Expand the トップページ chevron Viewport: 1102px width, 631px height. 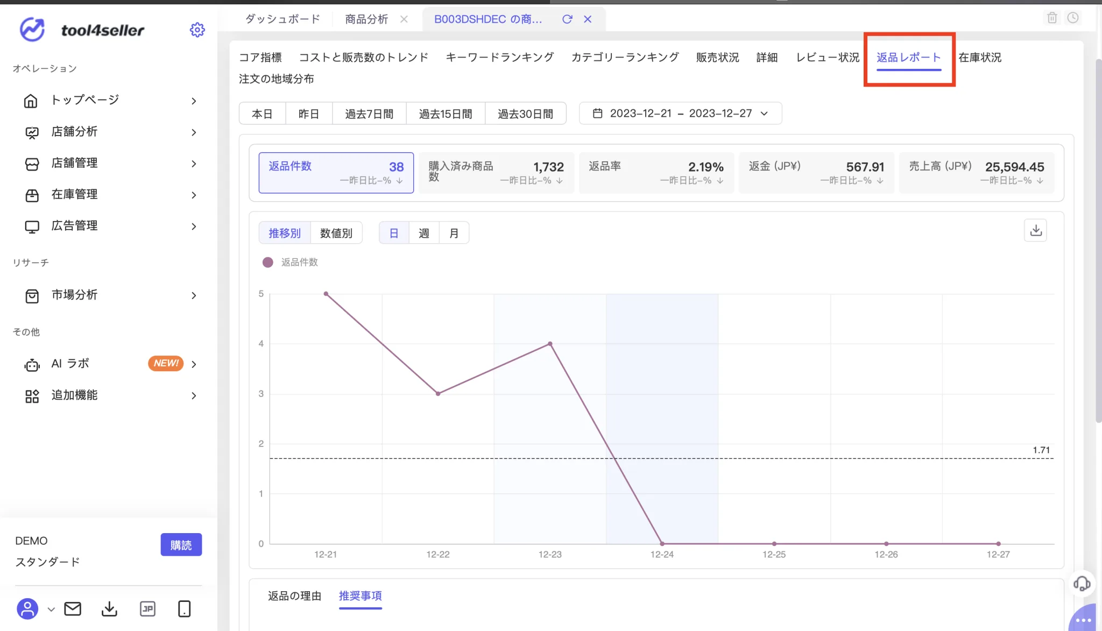coord(194,101)
